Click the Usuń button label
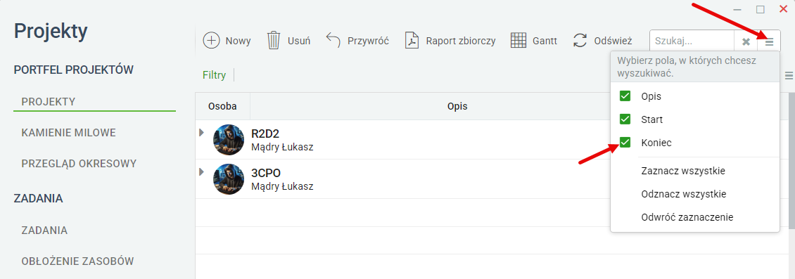This screenshot has height=279, width=795. click(x=299, y=41)
